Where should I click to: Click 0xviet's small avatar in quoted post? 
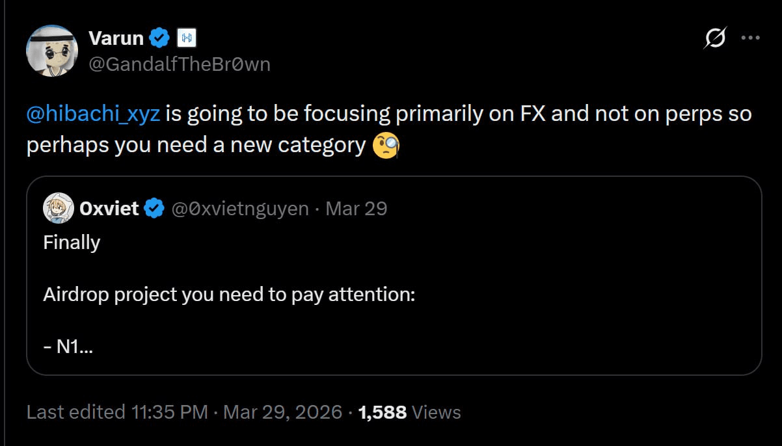tap(57, 209)
